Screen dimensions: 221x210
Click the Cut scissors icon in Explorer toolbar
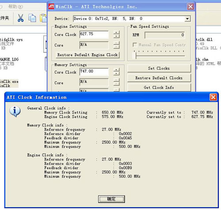[21, 18]
